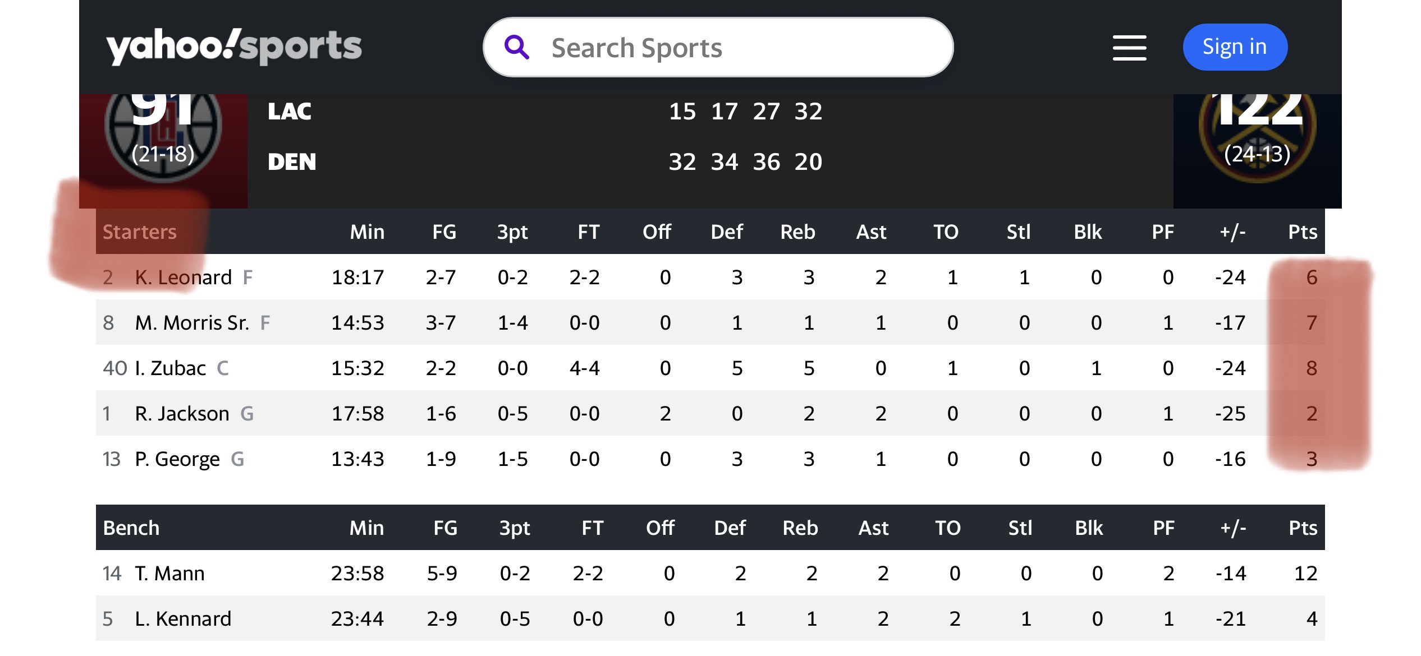Click the Bench Reb column header
Viewport: 1421px width, 656px height.
(800, 528)
